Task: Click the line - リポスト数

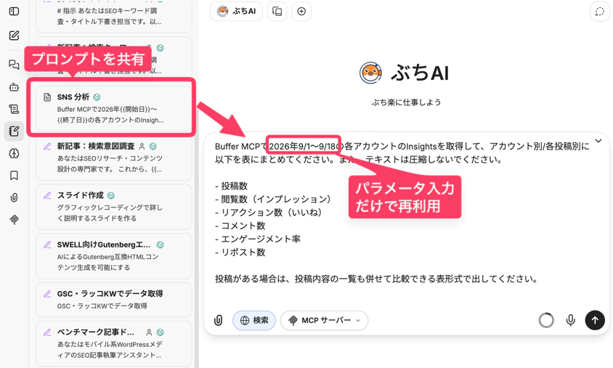Action: point(240,253)
